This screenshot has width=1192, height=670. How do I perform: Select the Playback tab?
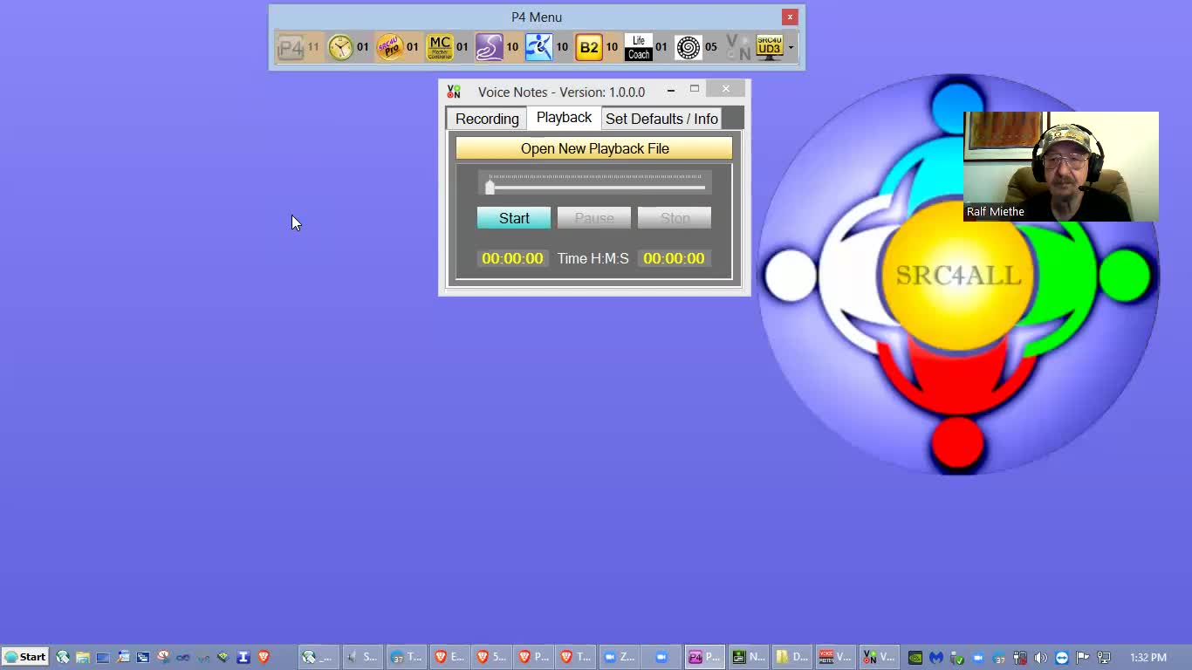coord(564,117)
